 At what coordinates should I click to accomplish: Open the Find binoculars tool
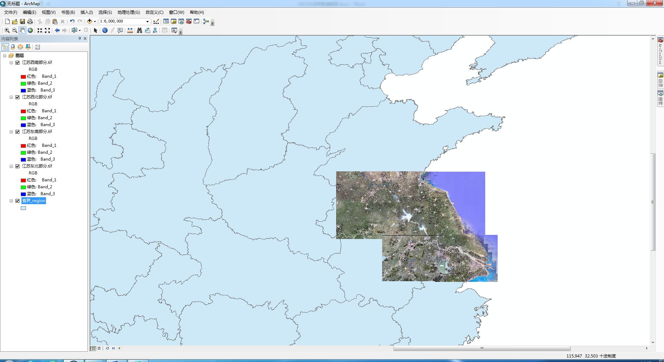(139, 30)
